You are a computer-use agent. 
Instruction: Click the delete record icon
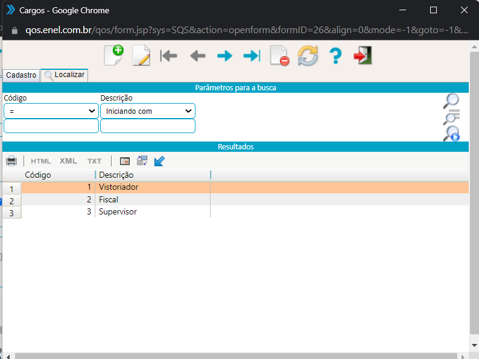[x=279, y=56]
